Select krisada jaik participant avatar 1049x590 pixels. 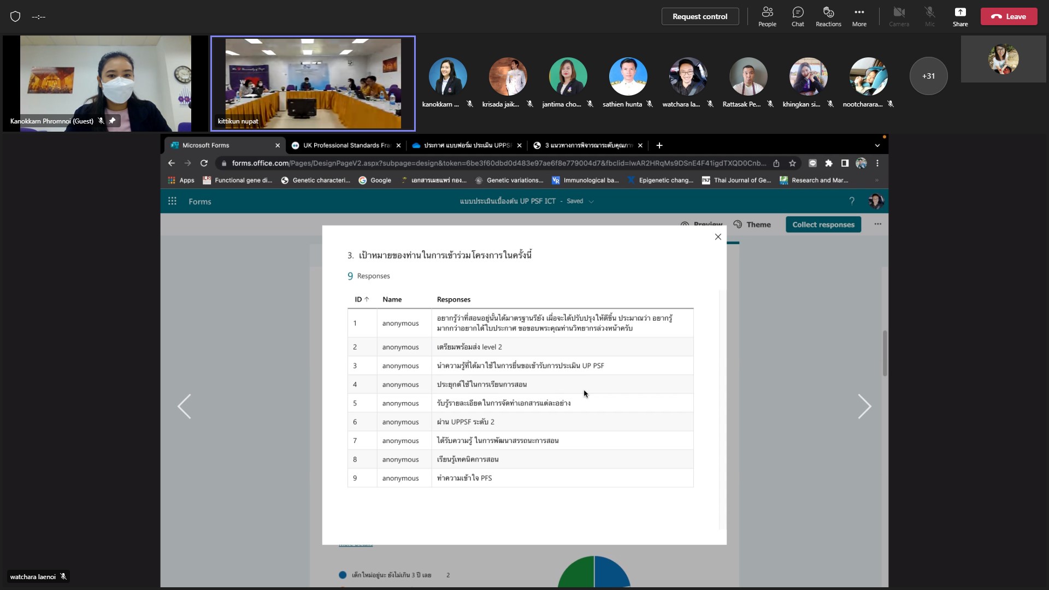coord(508,76)
